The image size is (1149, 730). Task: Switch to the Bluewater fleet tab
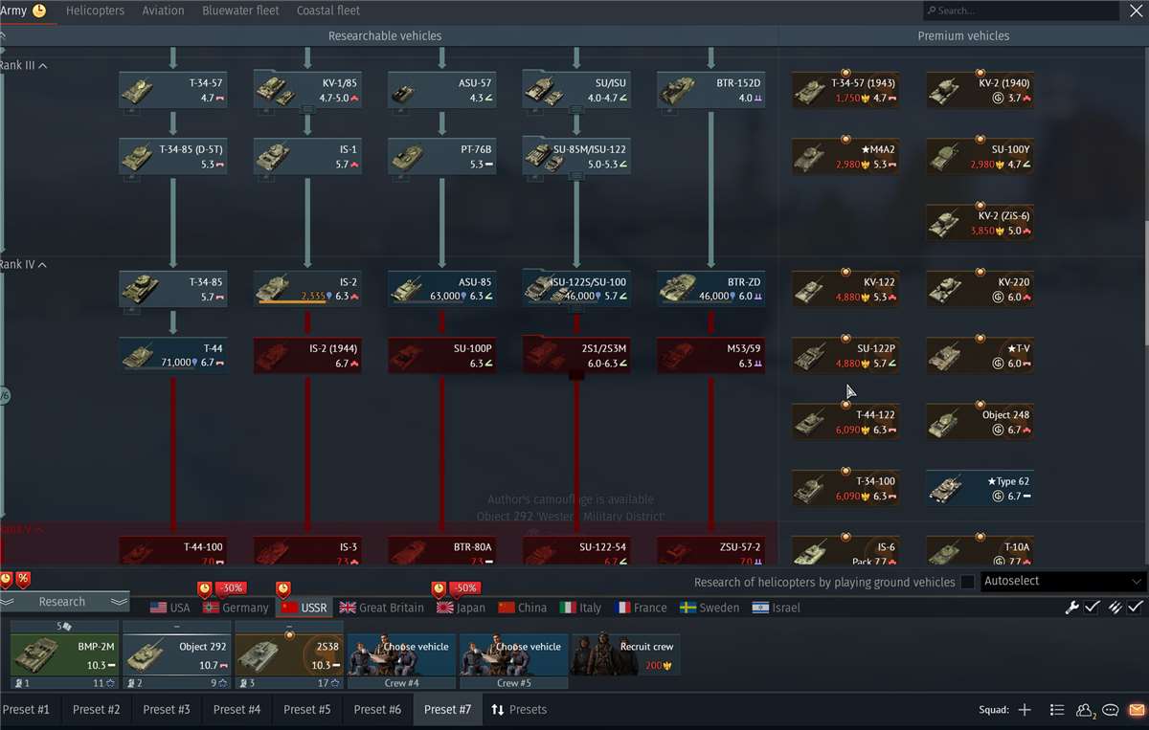click(x=240, y=11)
